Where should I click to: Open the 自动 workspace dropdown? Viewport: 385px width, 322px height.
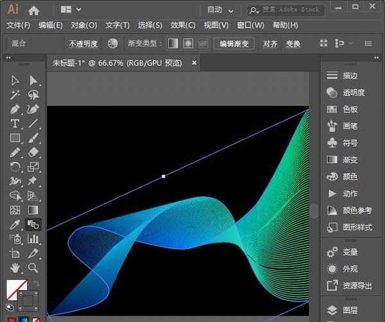coord(220,10)
